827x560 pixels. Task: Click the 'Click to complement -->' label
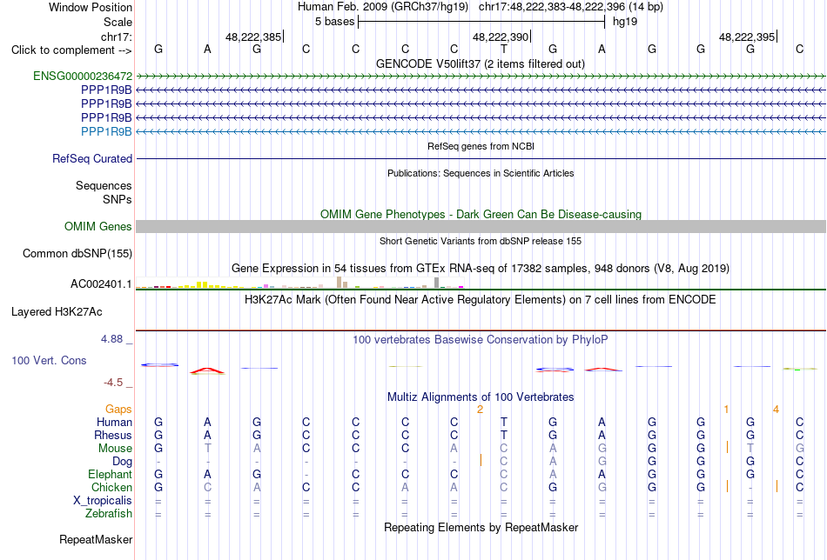[71, 50]
